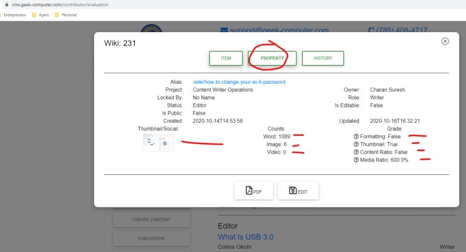Click the 'Word: 1089' count
Viewport: 466px width, 252px height.
tap(277, 137)
